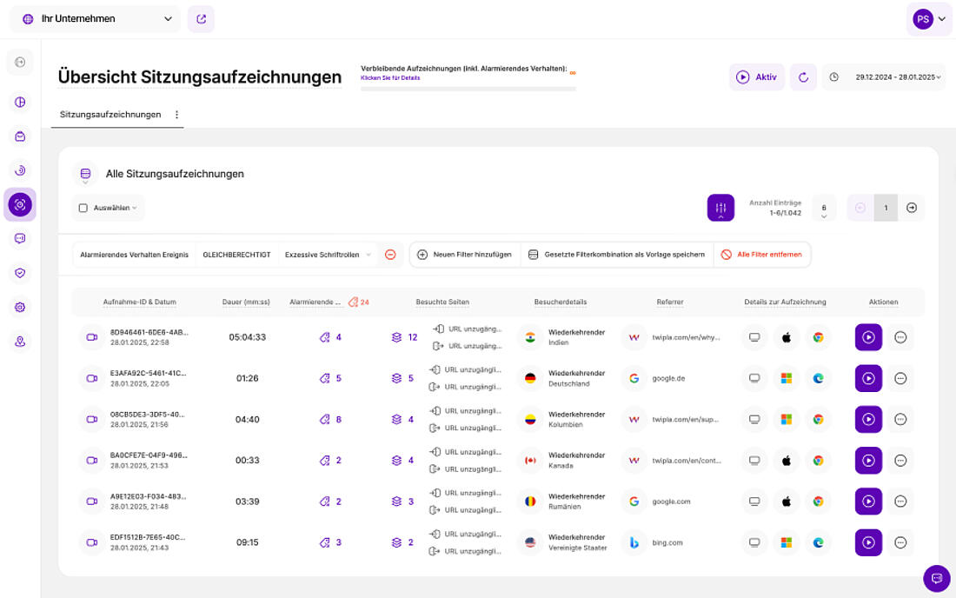Screen dimensions: 956x598
Task: Click the GLEICHBERECHTIGT operator chip
Action: 236,255
